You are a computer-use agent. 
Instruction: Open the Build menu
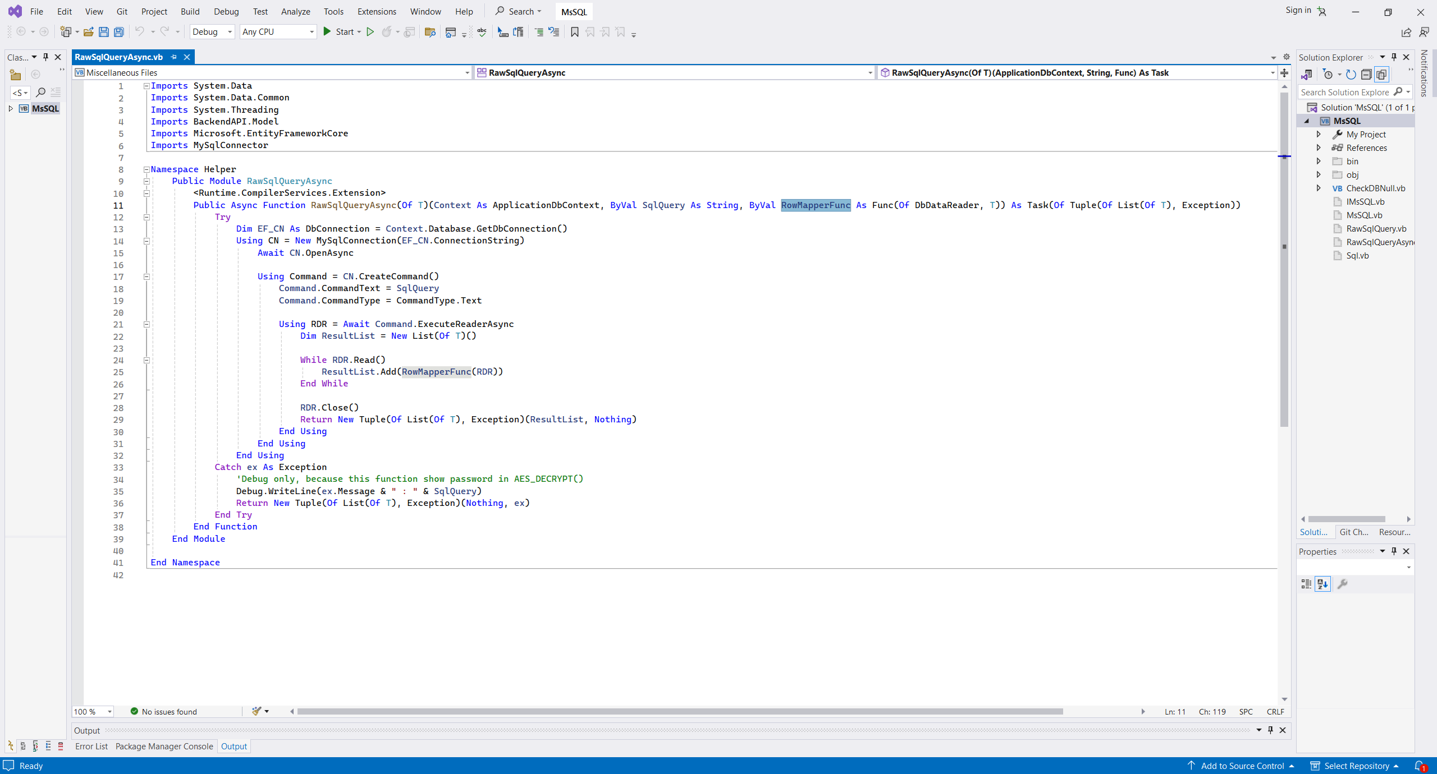190,11
